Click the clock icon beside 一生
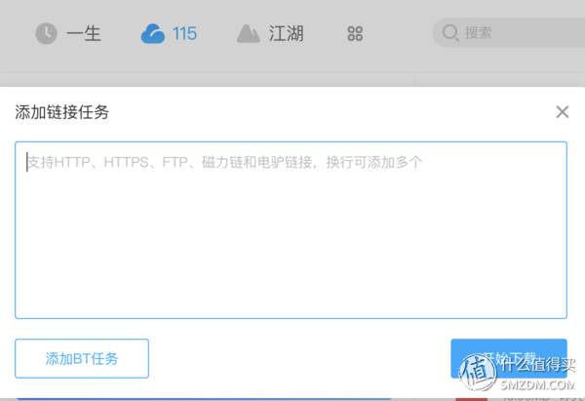The width and height of the screenshot is (585, 401). click(46, 33)
